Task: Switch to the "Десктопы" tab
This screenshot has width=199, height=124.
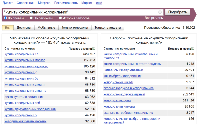Action: (x=24, y=28)
